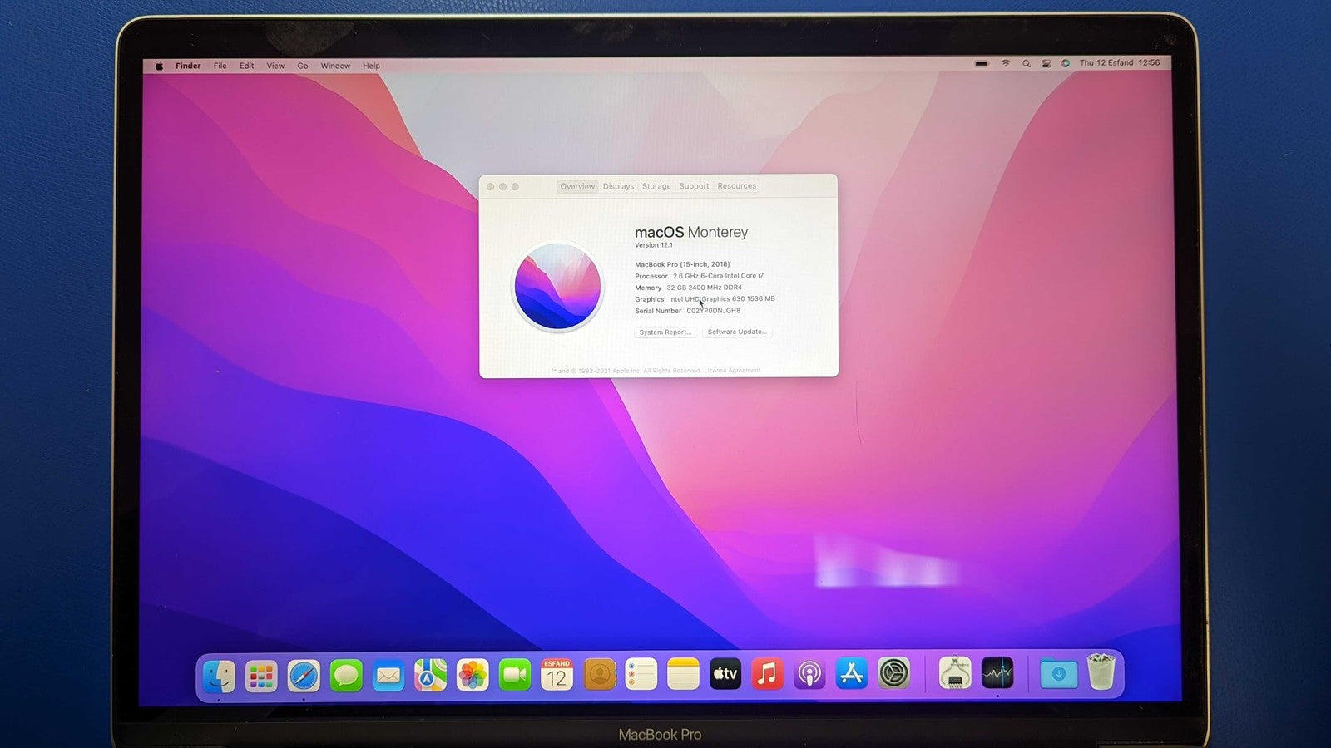Viewport: 1331px width, 748px height.
Task: Switch to the Support tab
Action: click(x=694, y=186)
